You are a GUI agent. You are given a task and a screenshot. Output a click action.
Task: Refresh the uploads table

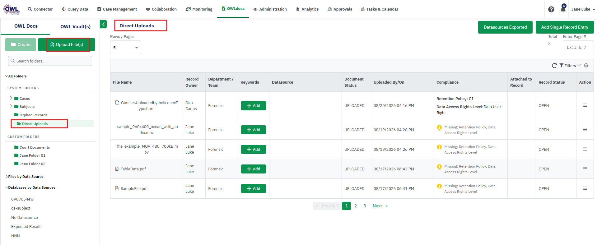554,66
